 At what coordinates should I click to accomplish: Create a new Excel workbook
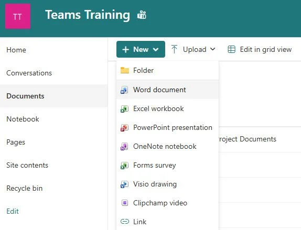point(167,108)
